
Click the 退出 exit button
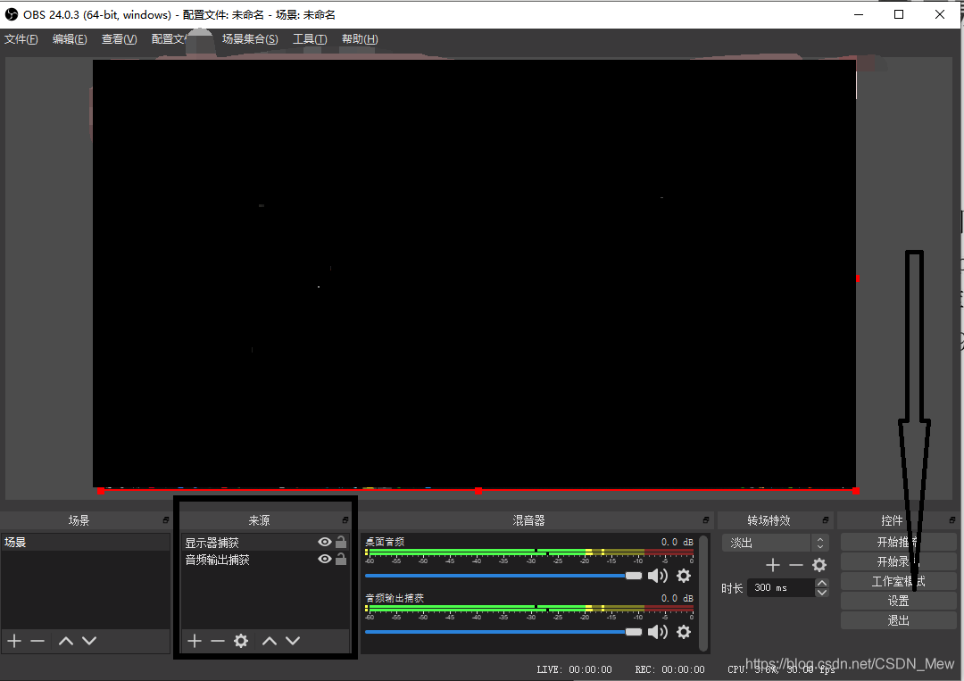(898, 621)
